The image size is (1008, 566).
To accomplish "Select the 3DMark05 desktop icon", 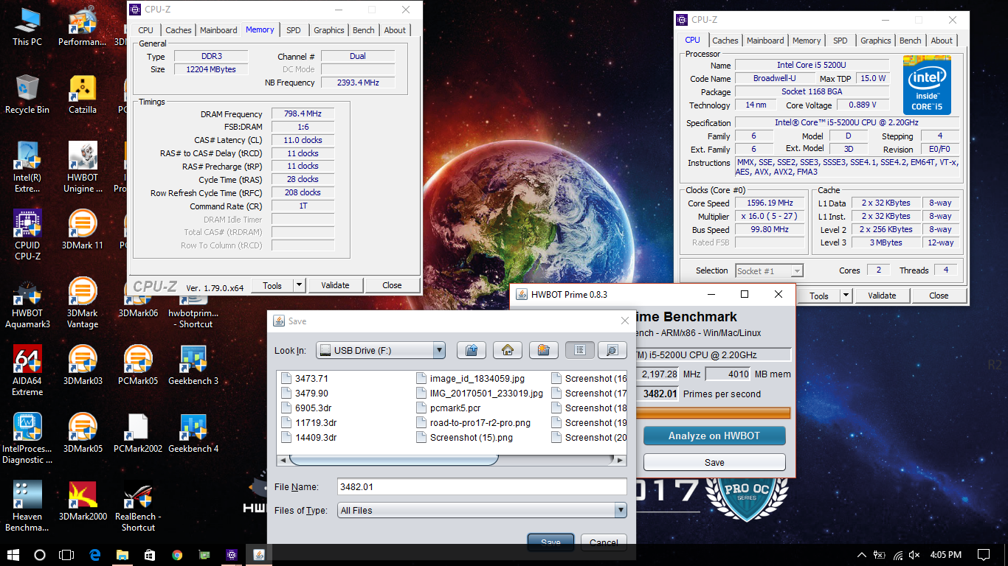I will 83,433.
